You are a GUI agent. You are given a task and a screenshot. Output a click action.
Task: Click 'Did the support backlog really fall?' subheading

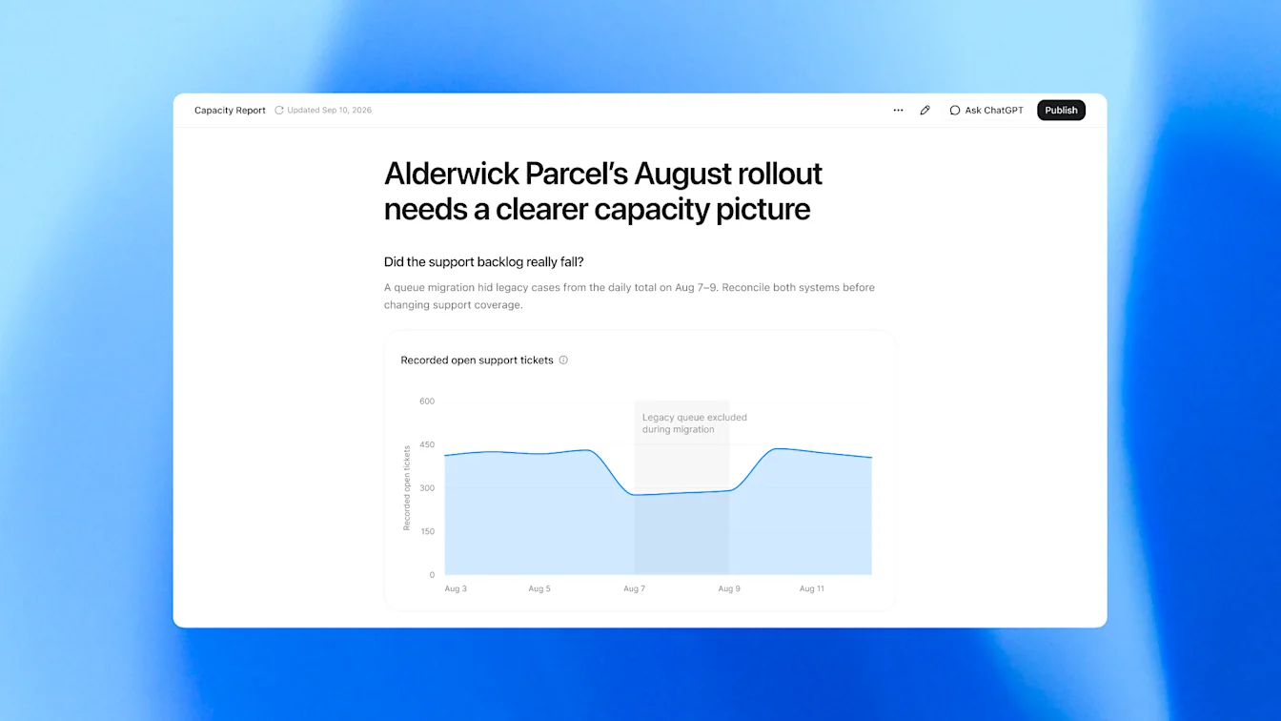(483, 261)
